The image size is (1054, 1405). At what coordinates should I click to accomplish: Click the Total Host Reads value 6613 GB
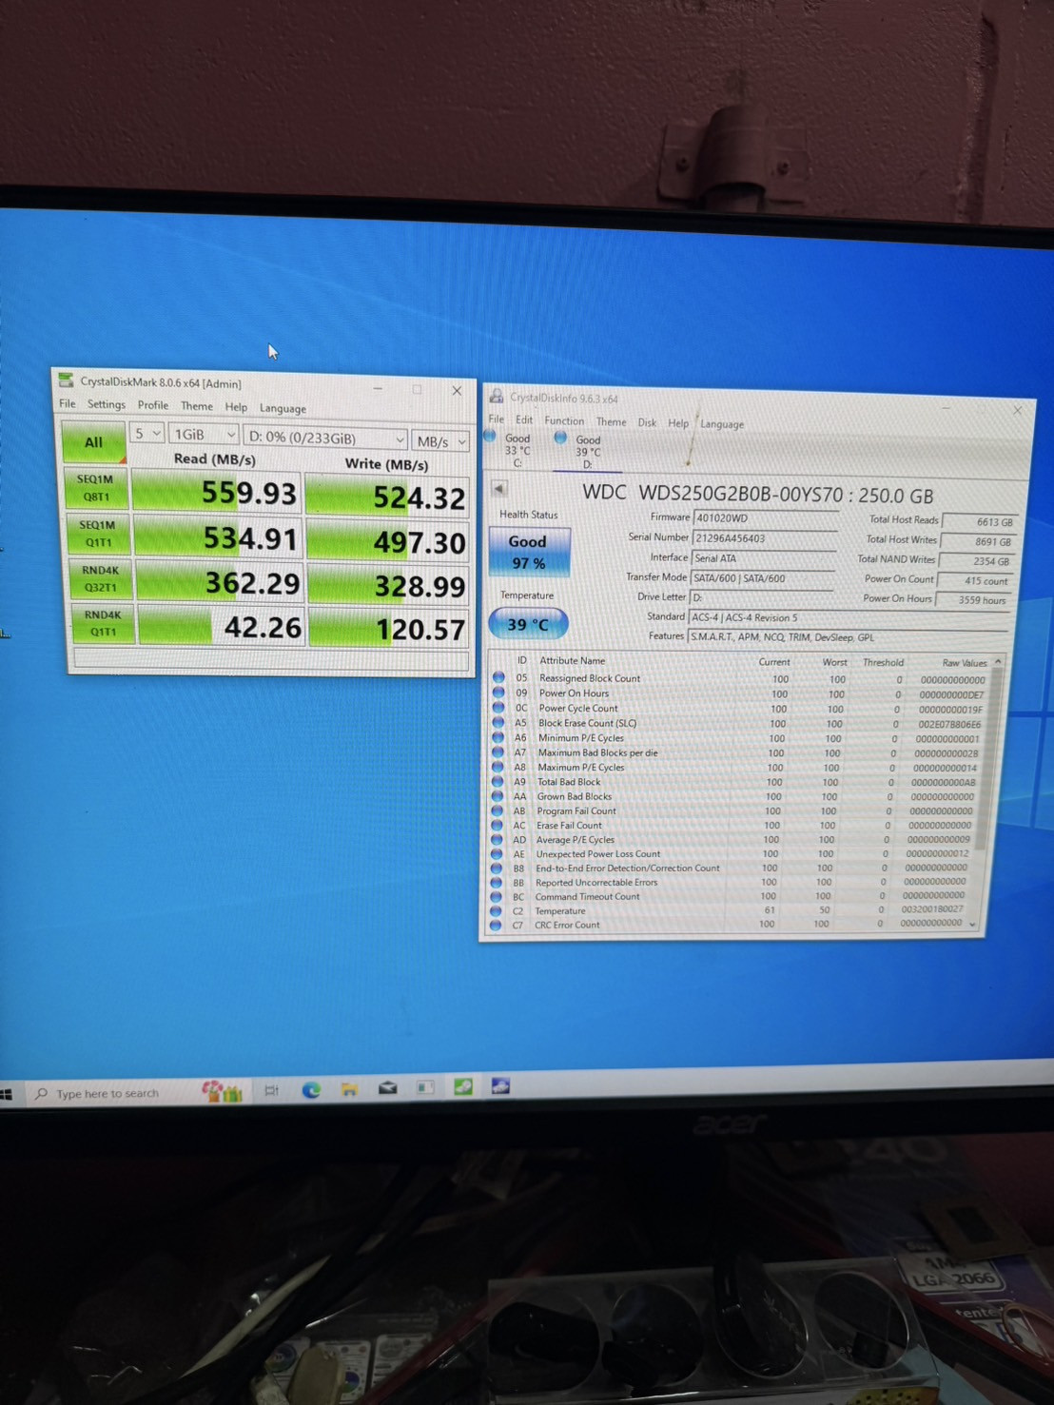point(980,521)
